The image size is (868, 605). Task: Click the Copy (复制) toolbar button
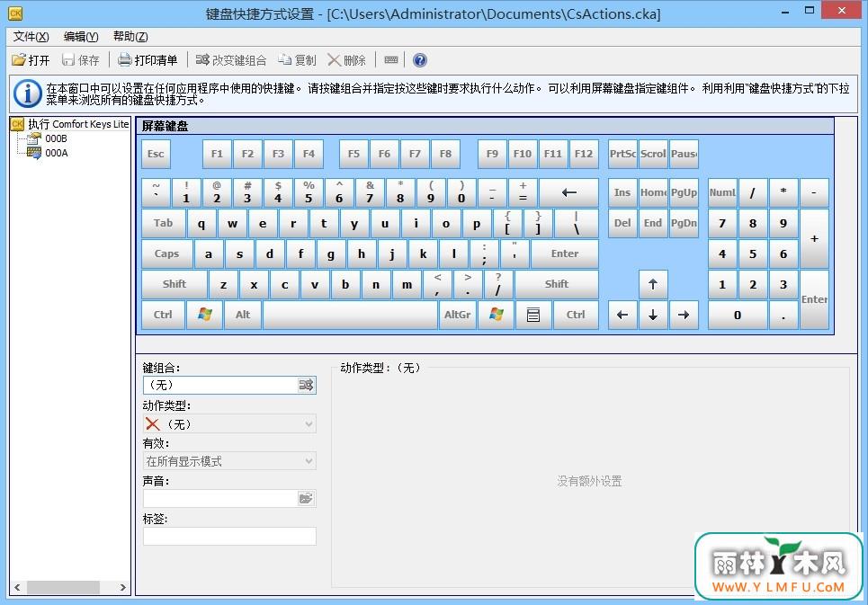click(297, 59)
